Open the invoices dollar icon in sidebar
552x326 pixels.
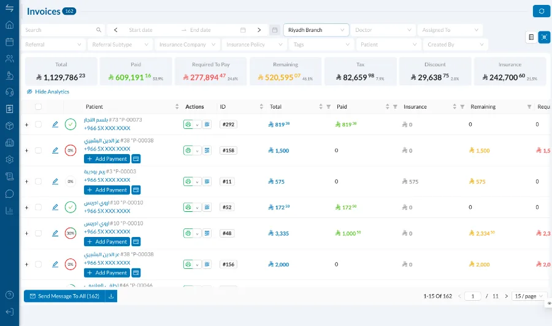pos(9,109)
